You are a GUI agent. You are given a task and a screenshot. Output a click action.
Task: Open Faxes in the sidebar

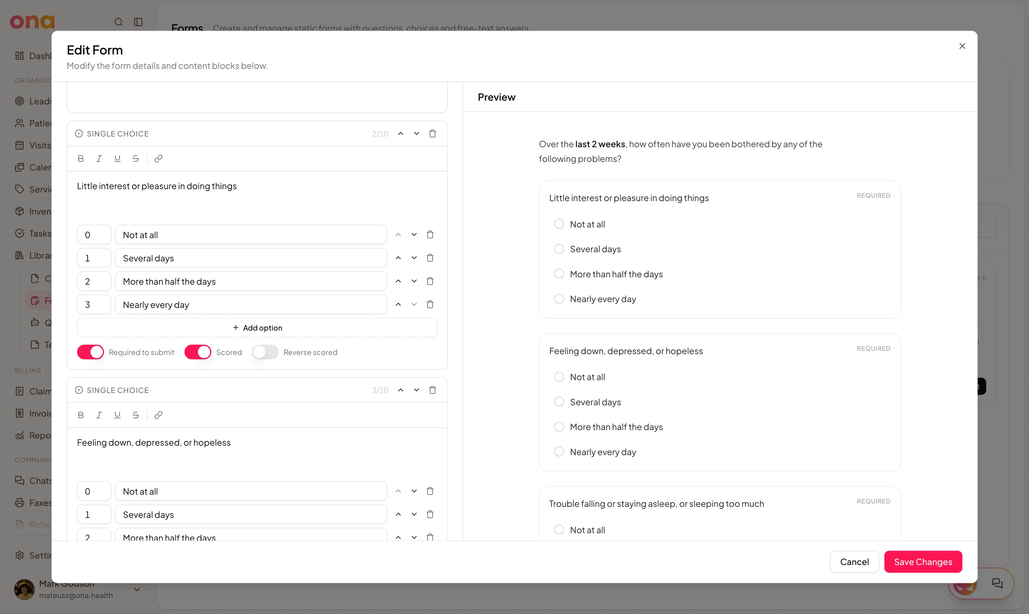coord(33,503)
